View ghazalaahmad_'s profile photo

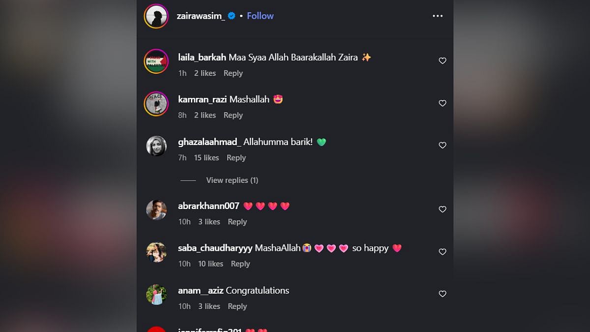point(156,146)
